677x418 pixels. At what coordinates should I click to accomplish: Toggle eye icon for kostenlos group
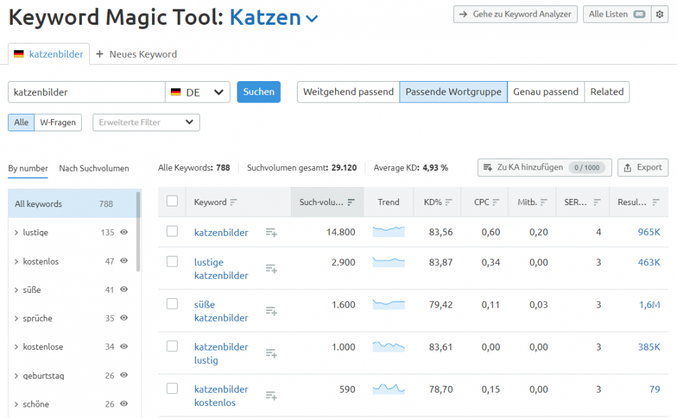point(124,261)
